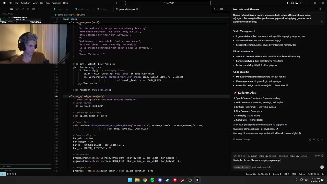The image size is (327, 184).
Task: Open editor more actions ellipsis
Action: (226, 9)
